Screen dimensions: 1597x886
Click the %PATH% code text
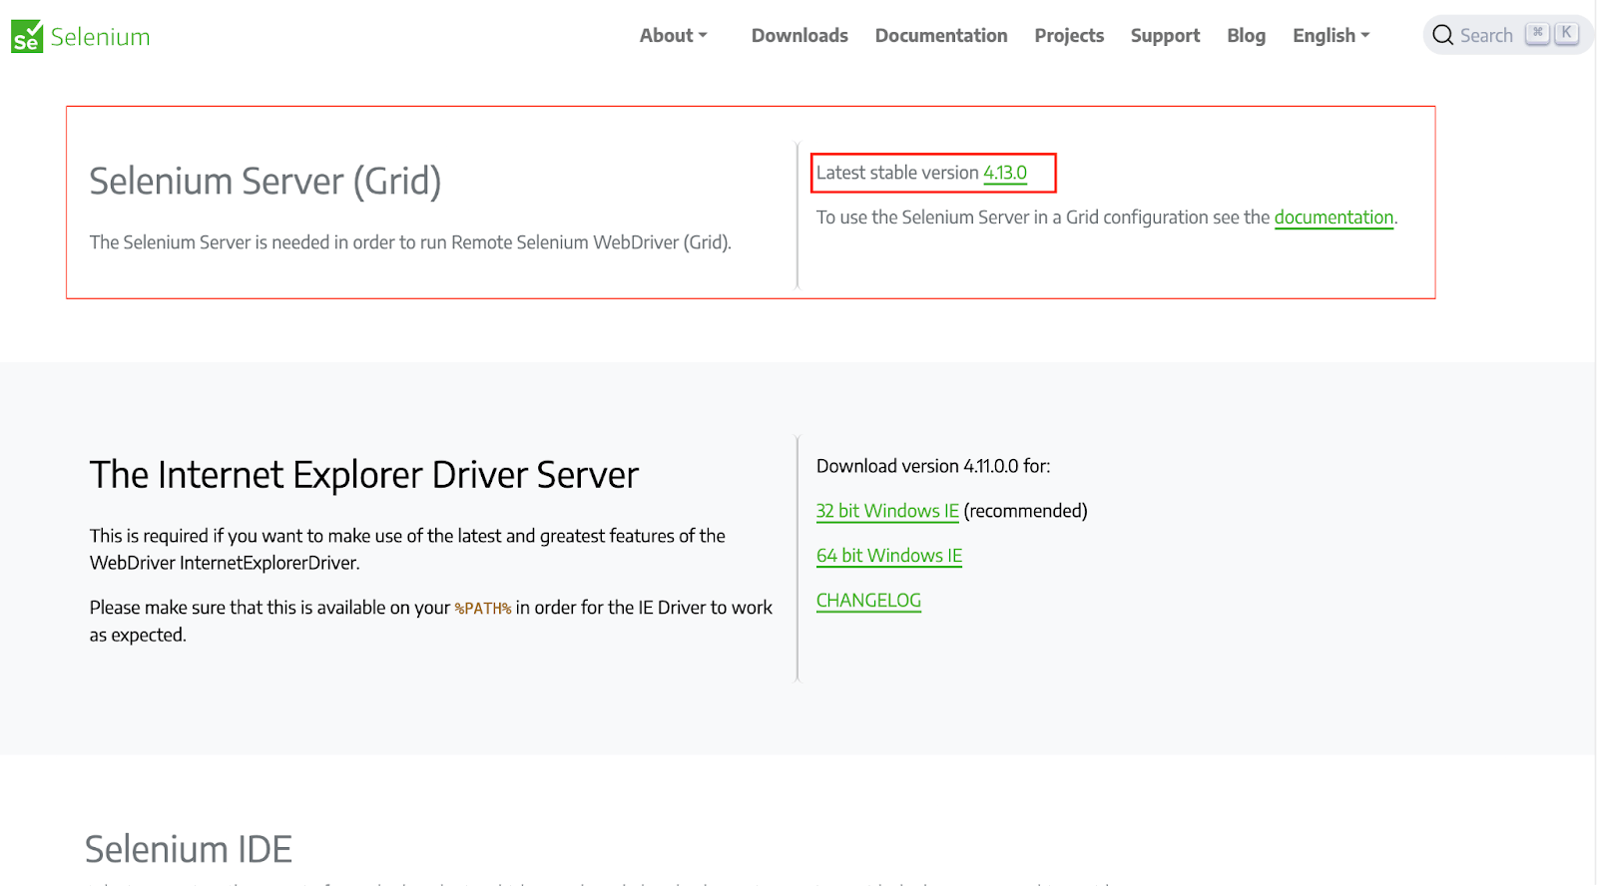[x=483, y=609]
